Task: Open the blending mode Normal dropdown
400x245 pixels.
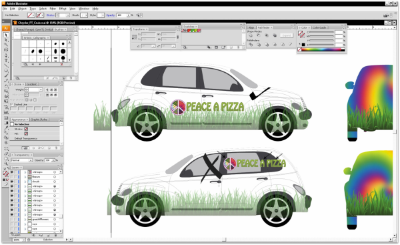Action: (x=21, y=160)
